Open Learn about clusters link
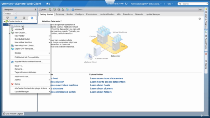210x118 pixels. 101,88
